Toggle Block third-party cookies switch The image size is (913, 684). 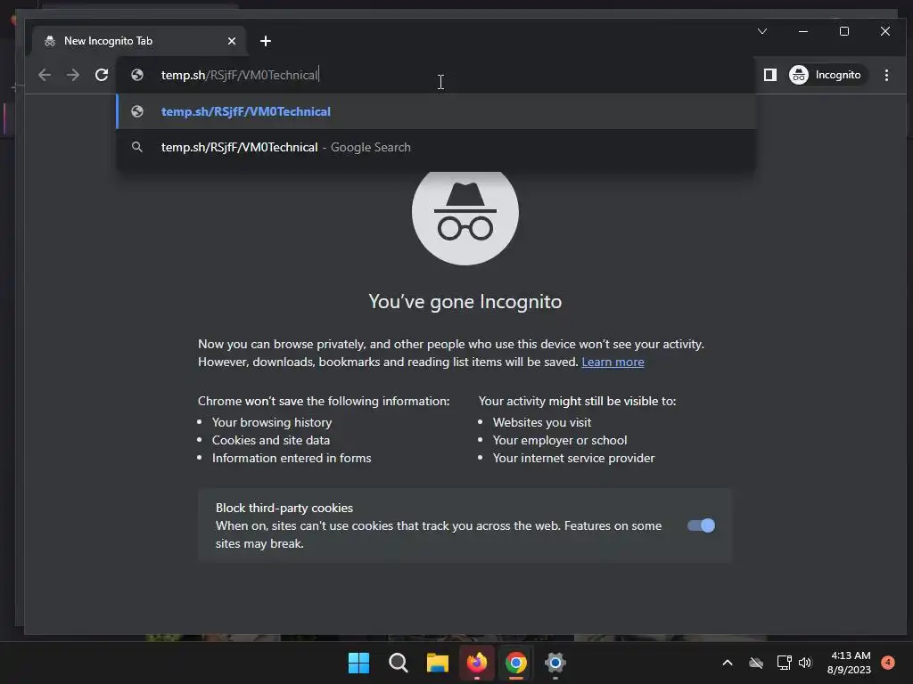701,525
